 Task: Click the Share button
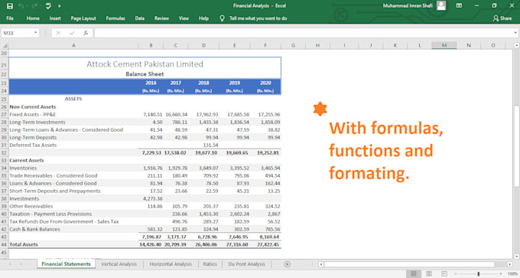[502, 18]
